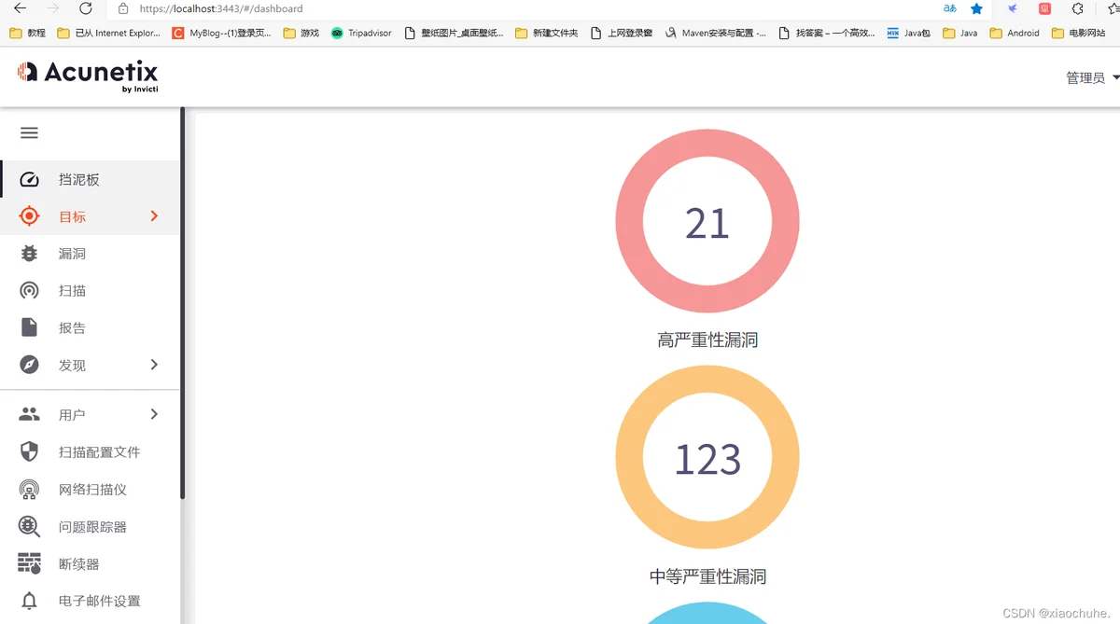
Task: Open the Java包 bookmark
Action: coord(908,33)
